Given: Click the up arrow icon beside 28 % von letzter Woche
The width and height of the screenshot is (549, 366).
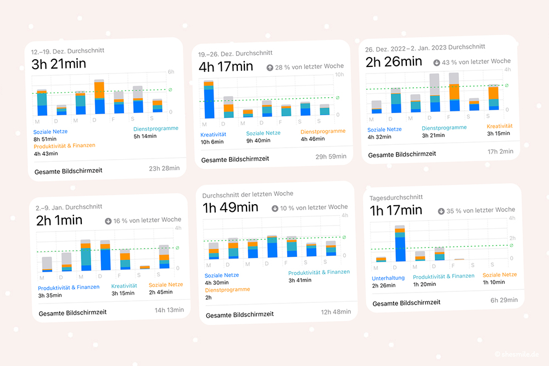Looking at the screenshot, I should coord(270,68).
